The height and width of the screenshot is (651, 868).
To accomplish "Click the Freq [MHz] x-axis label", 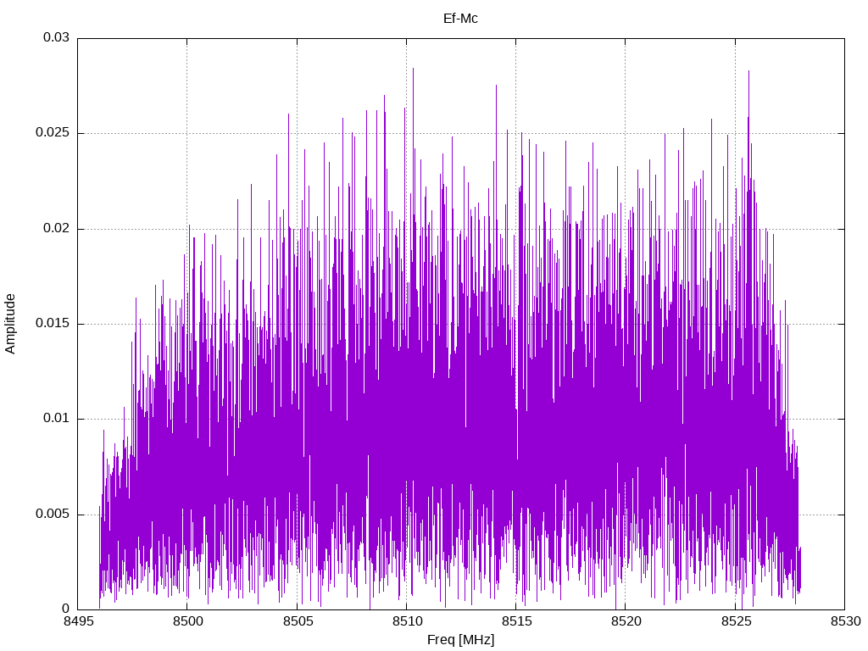I will 460,640.
